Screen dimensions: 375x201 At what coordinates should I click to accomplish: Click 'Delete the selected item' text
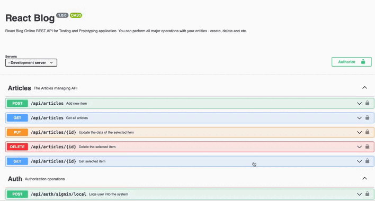click(x=97, y=147)
